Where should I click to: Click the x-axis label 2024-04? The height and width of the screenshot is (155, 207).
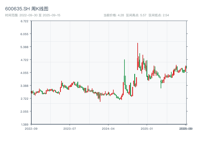[x=108, y=129]
